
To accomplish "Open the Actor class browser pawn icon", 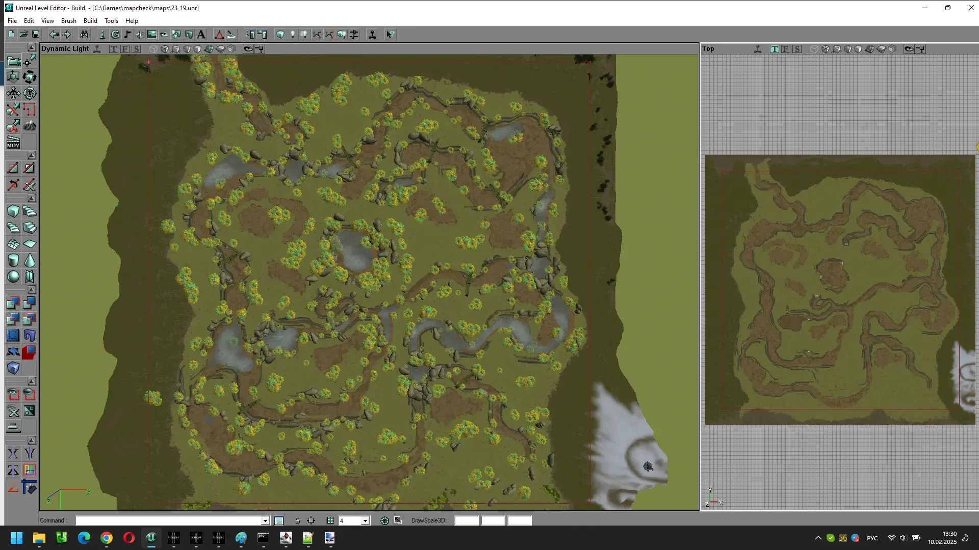I will (x=102, y=34).
